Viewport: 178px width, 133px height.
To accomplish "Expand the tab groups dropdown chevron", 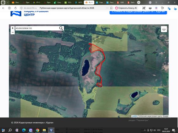I will click(x=8, y=3).
